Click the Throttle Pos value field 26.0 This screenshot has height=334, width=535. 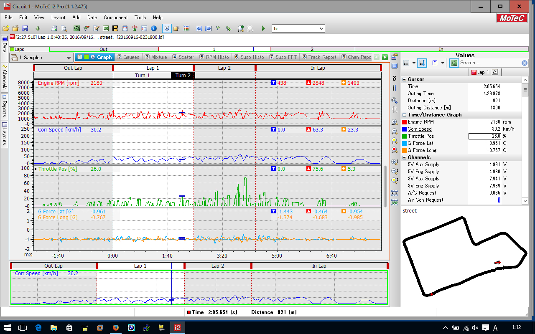pos(485,136)
